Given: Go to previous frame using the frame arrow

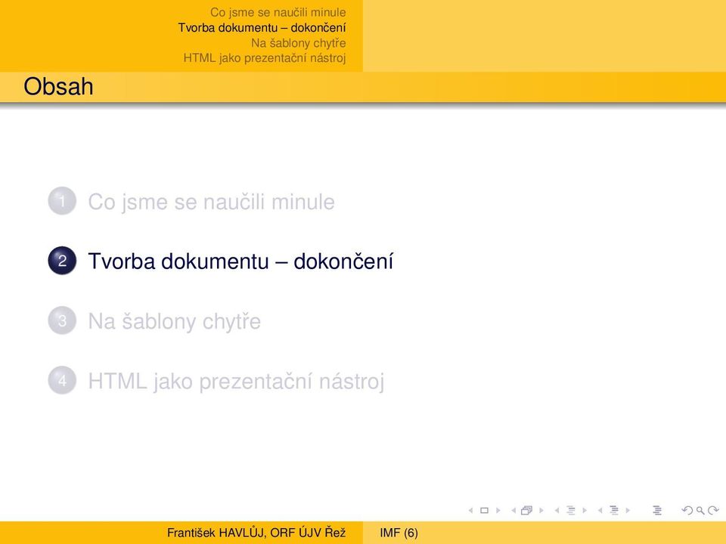Looking at the screenshot, I should (513, 511).
